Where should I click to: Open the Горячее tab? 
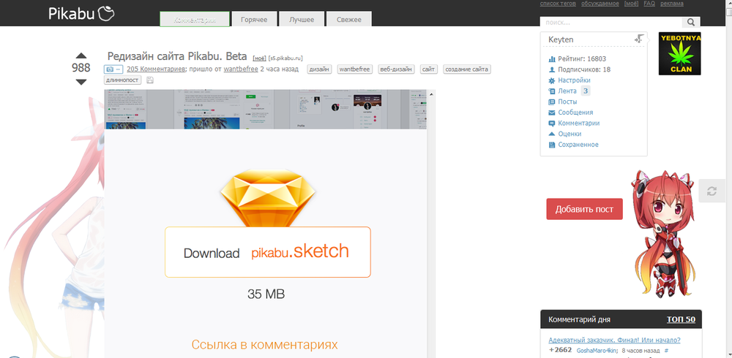pyautogui.click(x=254, y=20)
